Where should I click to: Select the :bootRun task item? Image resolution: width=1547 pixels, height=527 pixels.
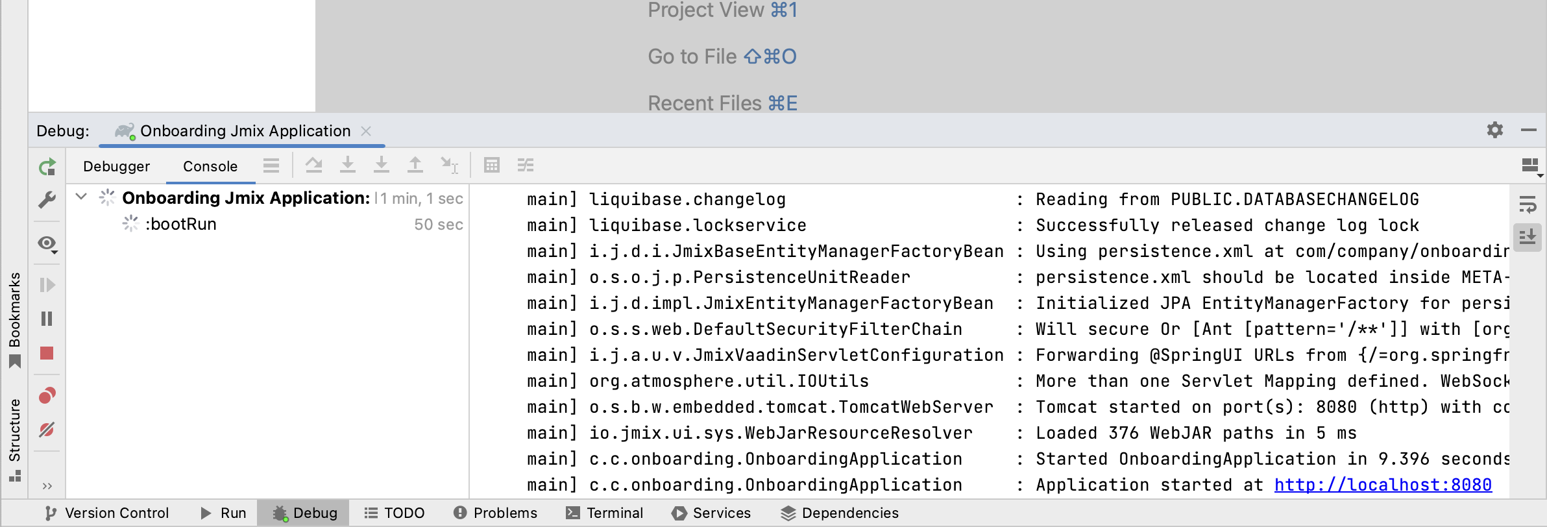(x=181, y=225)
